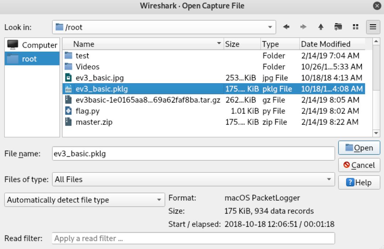This screenshot has height=249, width=384.
Task: Select Computer in the sidebar
Action: [x=32, y=45]
